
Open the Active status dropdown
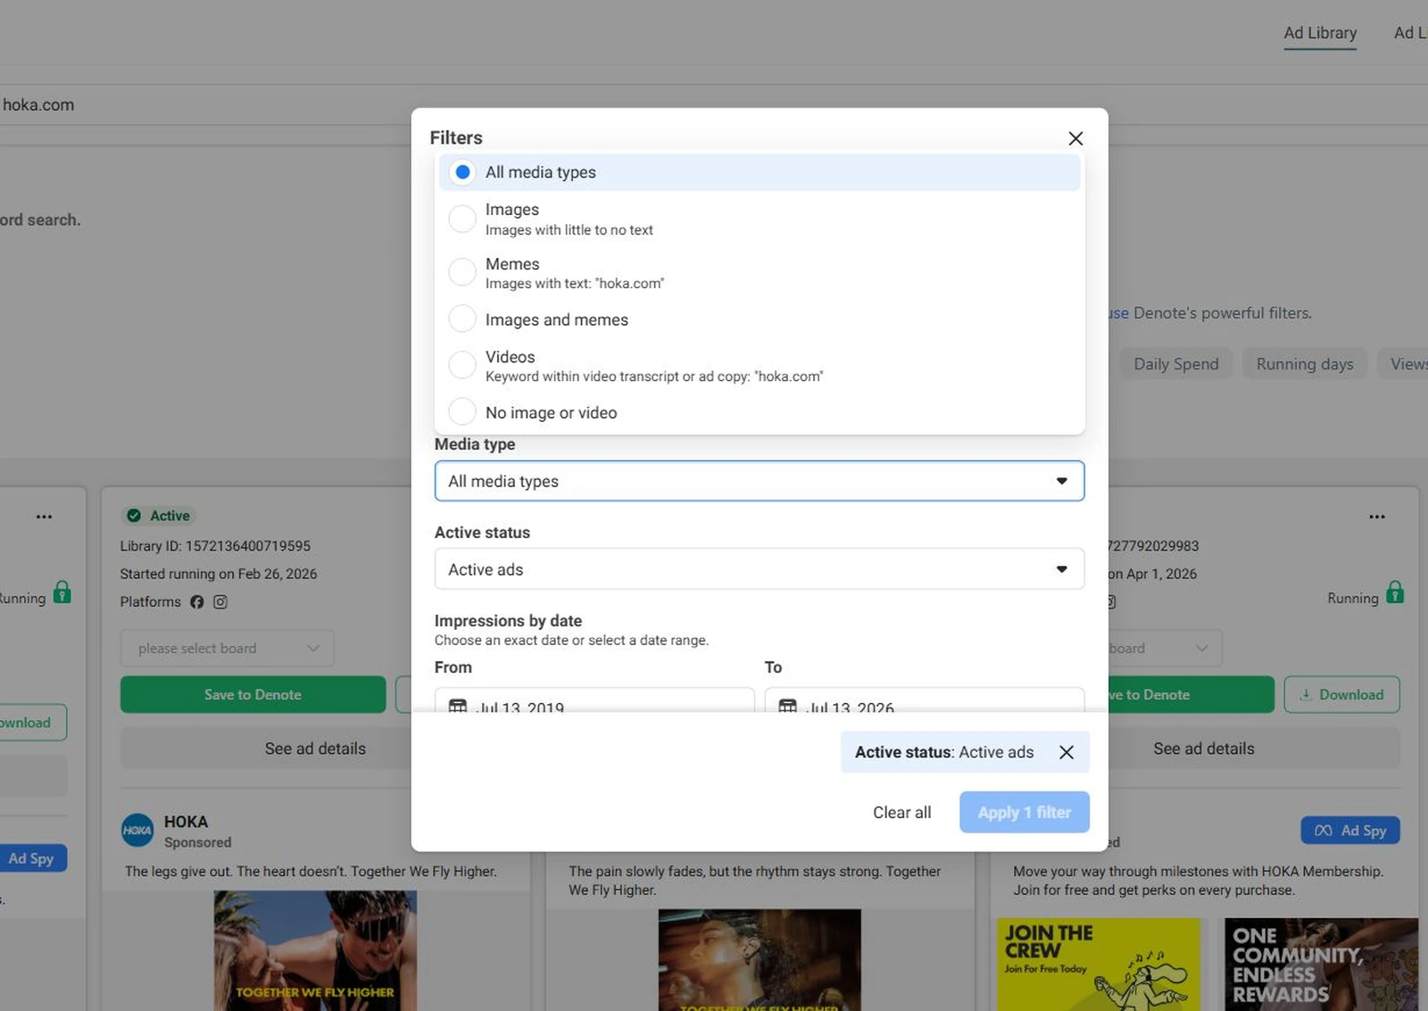tap(760, 569)
